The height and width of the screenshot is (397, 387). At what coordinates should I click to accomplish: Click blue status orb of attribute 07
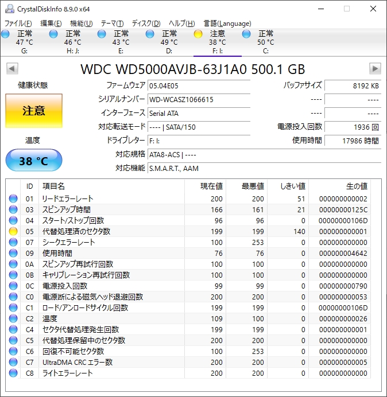(13, 242)
